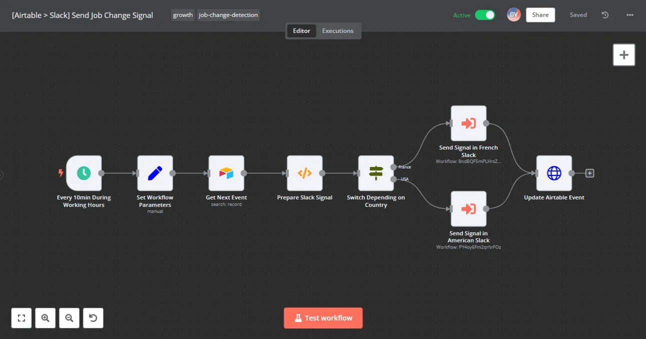The height and width of the screenshot is (339, 646).
Task: Open the Set Workflow Parameters pencil node
Action: coord(155,173)
